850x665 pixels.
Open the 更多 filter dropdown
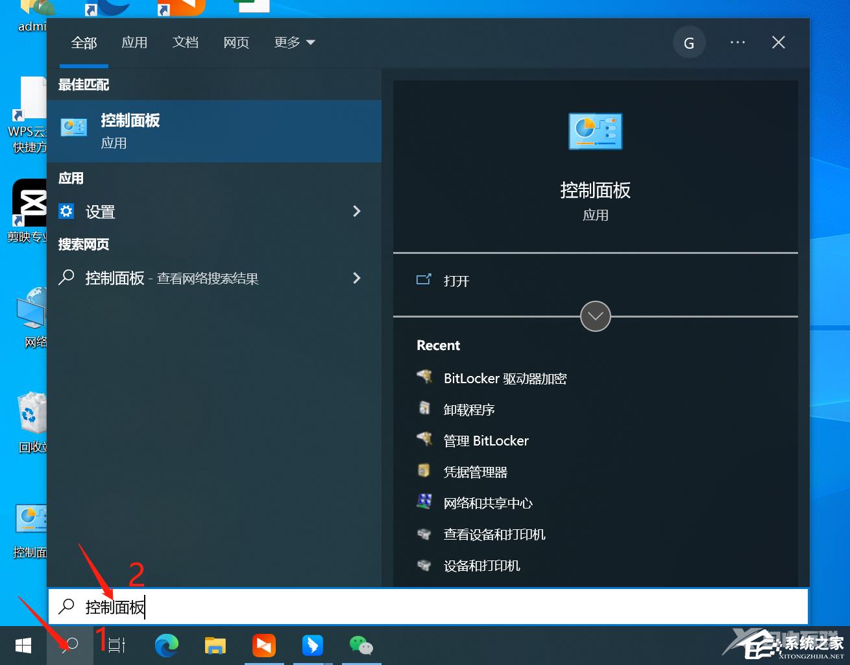(295, 42)
